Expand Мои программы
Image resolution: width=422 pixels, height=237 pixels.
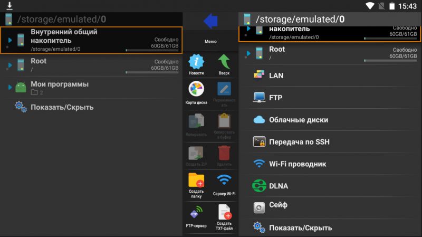pyautogui.click(x=10, y=87)
